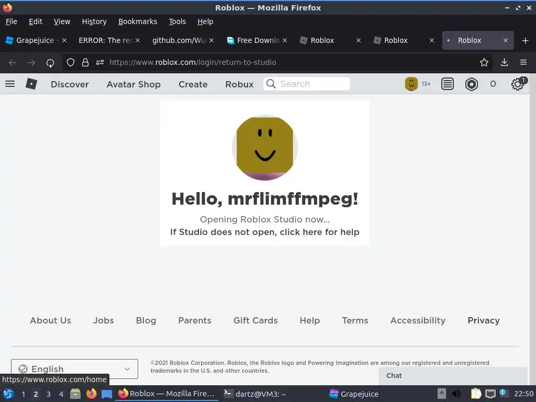Show site security padlock info

click(85, 63)
